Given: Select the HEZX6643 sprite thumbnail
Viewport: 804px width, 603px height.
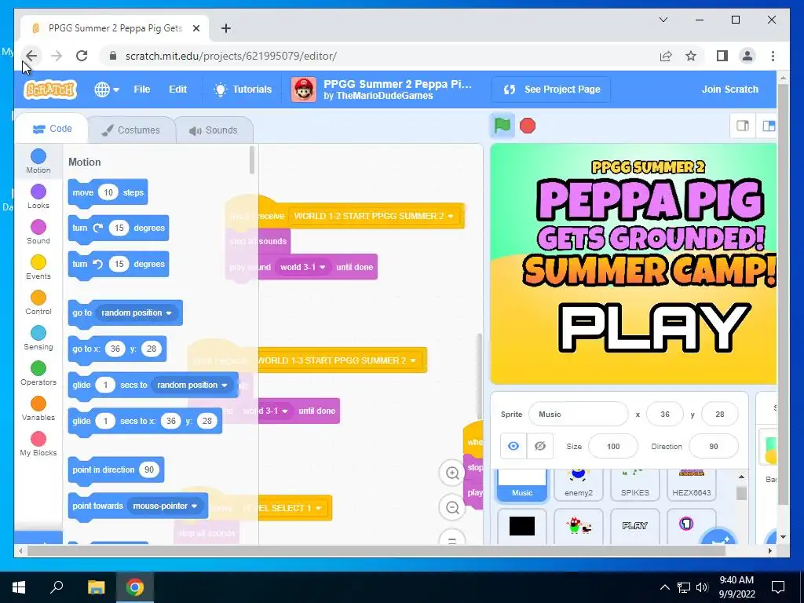Looking at the screenshot, I should 691,484.
